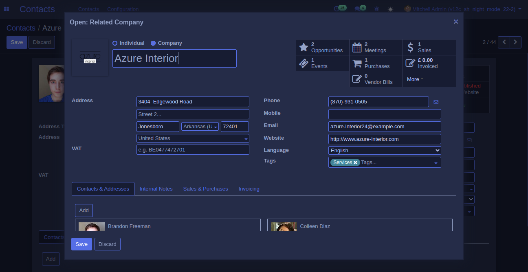Click the empty Mobile field
The image size is (528, 272).
(385, 114)
